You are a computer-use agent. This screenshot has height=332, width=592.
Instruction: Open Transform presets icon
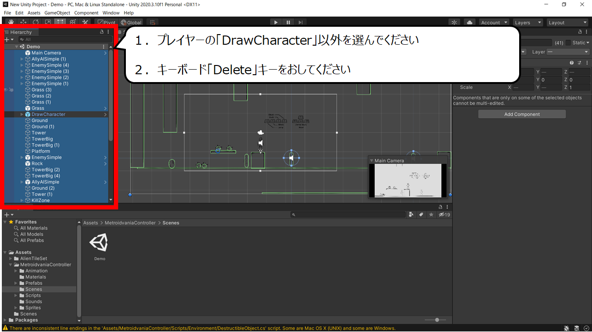pos(580,63)
